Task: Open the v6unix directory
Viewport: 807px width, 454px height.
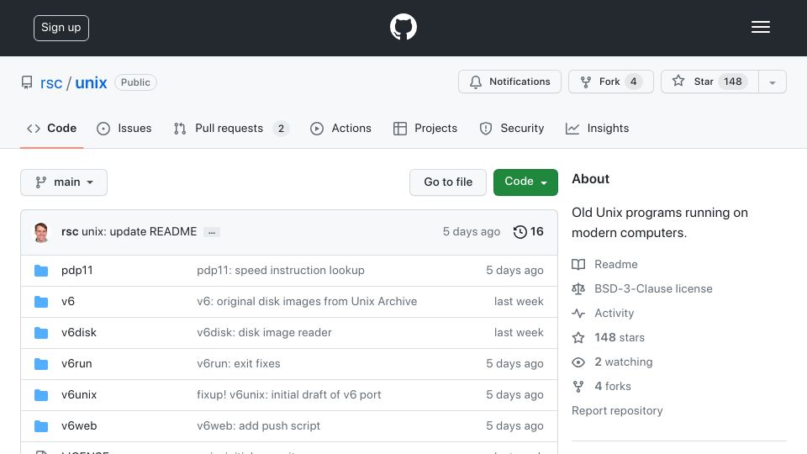Action: point(79,395)
